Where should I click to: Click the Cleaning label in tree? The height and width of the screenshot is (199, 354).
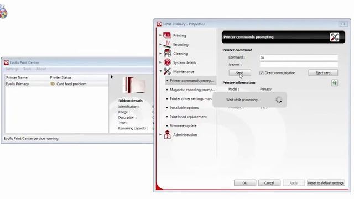point(180,54)
